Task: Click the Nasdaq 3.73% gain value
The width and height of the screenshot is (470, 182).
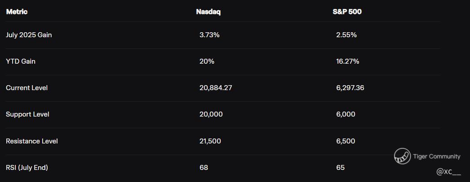Action: pos(209,35)
